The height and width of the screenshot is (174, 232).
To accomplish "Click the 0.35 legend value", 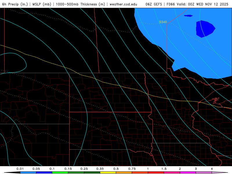I will click(x=100, y=169).
